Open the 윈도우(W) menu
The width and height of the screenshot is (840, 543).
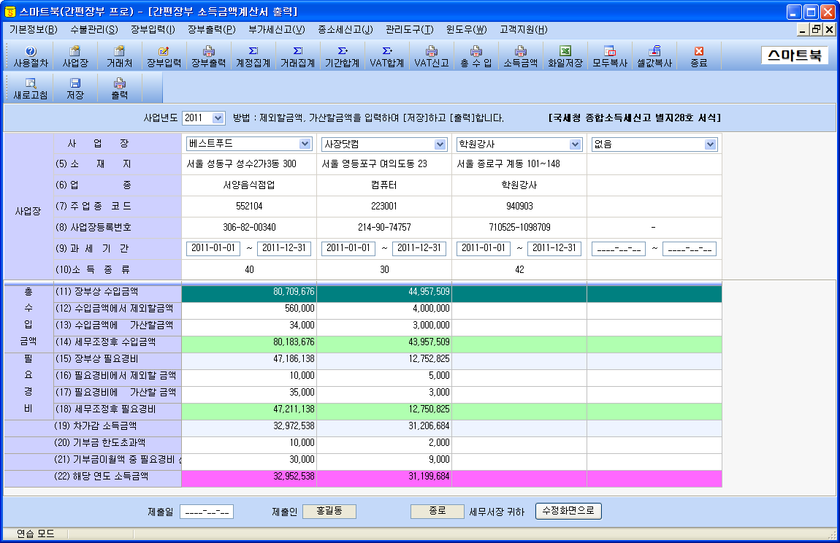[466, 29]
